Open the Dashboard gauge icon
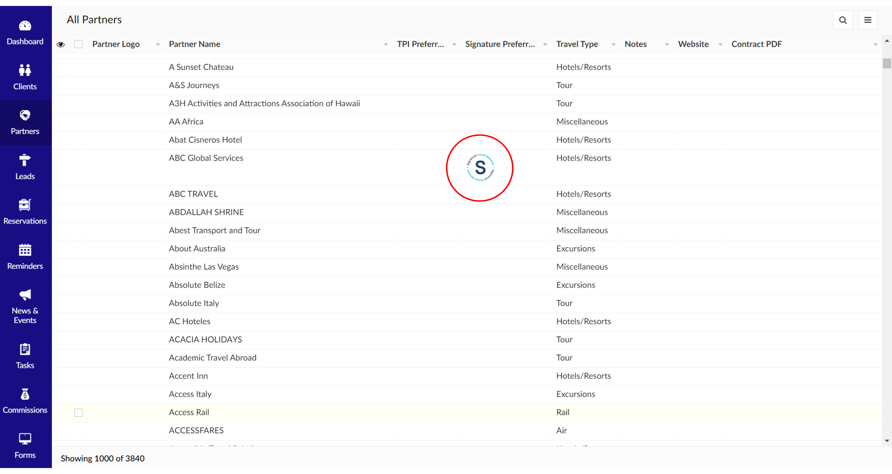Image resolution: width=892 pixels, height=474 pixels. click(25, 26)
